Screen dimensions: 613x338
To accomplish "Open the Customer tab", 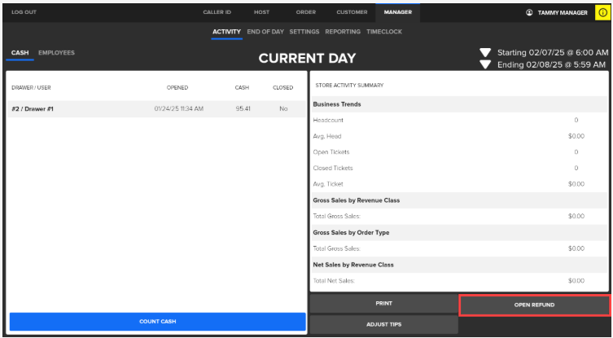I will 352,12.
